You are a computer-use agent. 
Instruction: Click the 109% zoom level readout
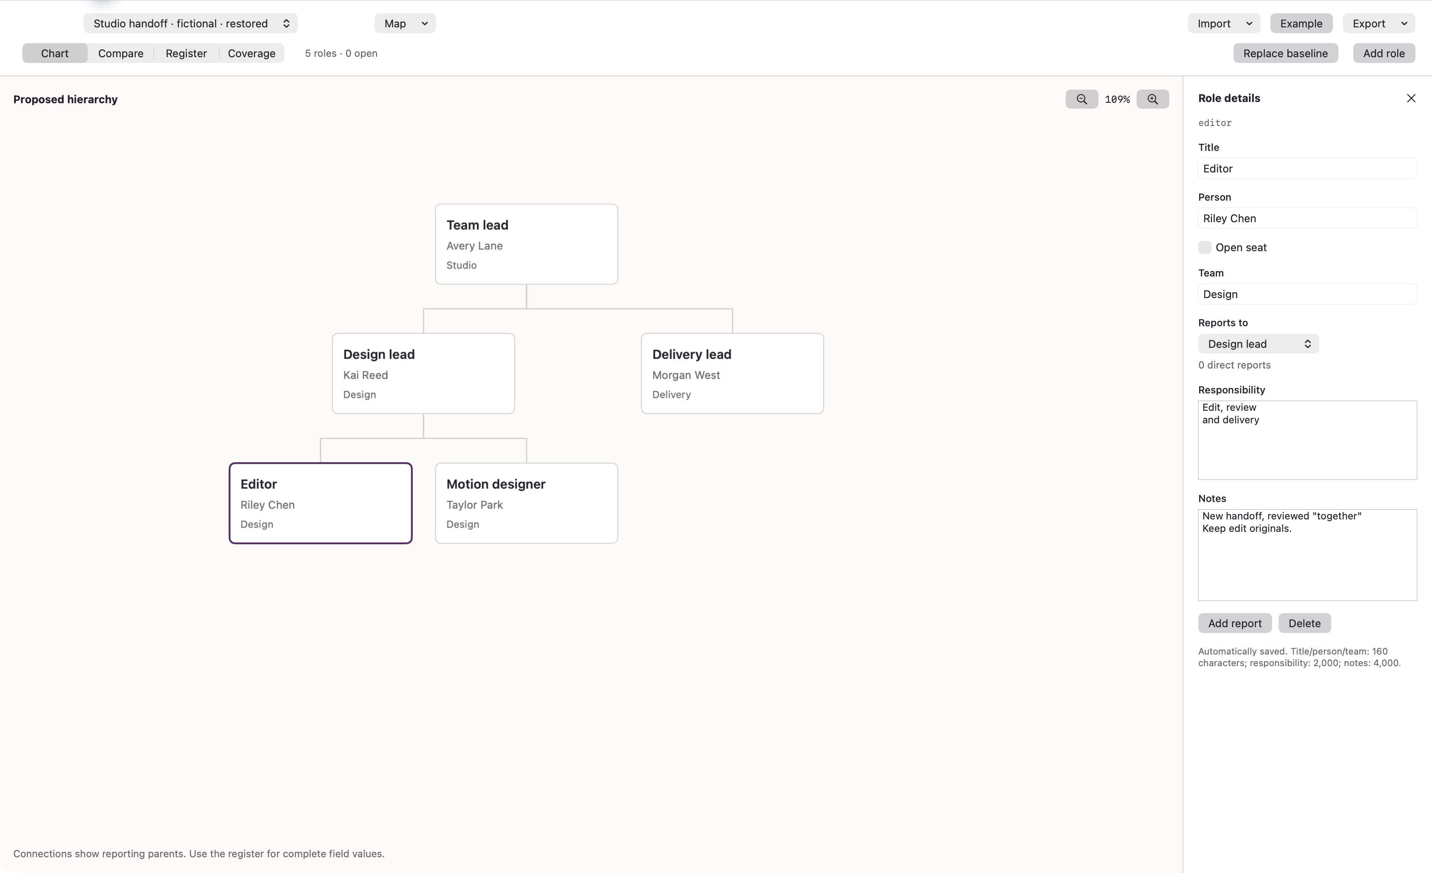point(1117,99)
